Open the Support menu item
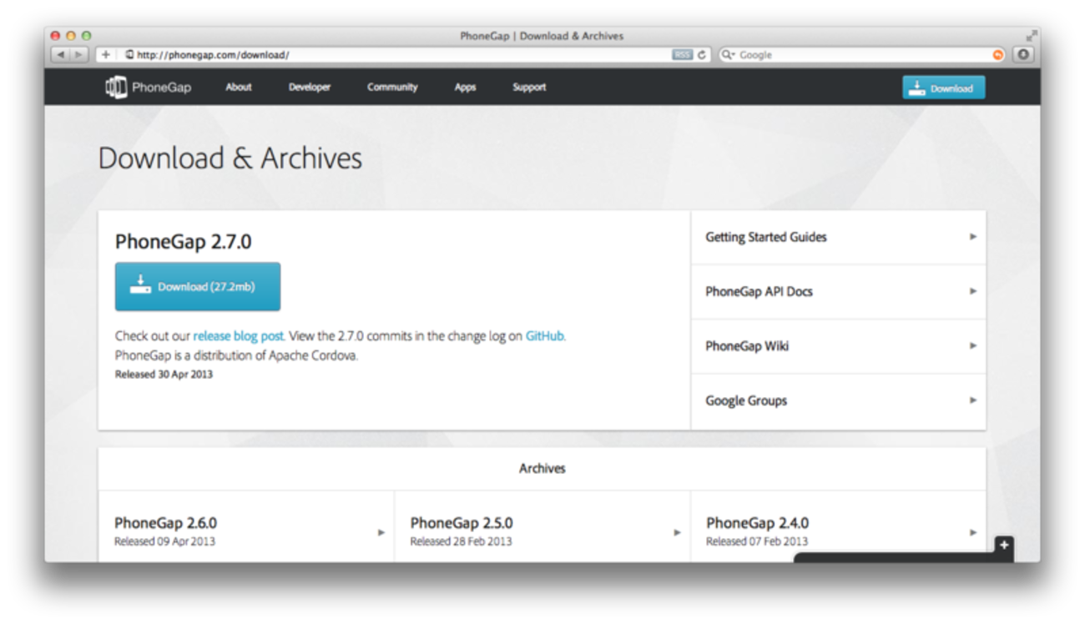1085x624 pixels. (x=529, y=87)
